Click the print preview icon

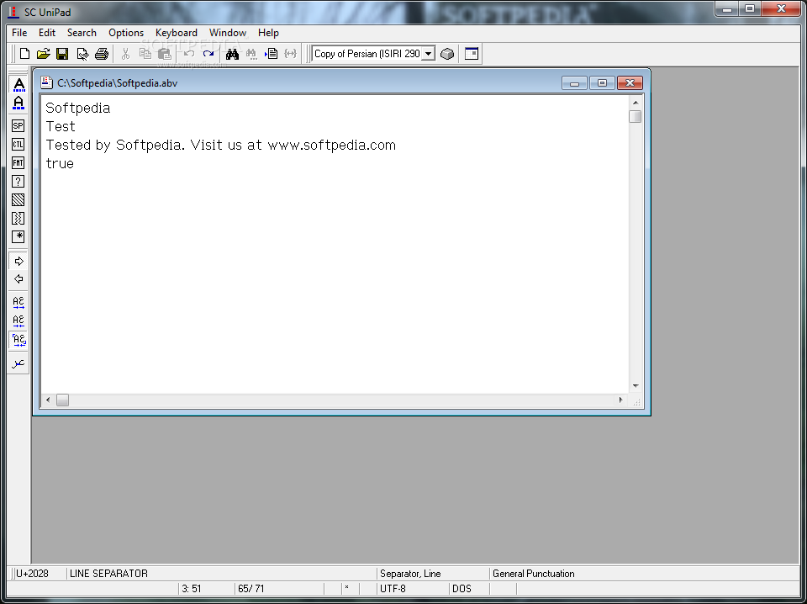(x=82, y=54)
